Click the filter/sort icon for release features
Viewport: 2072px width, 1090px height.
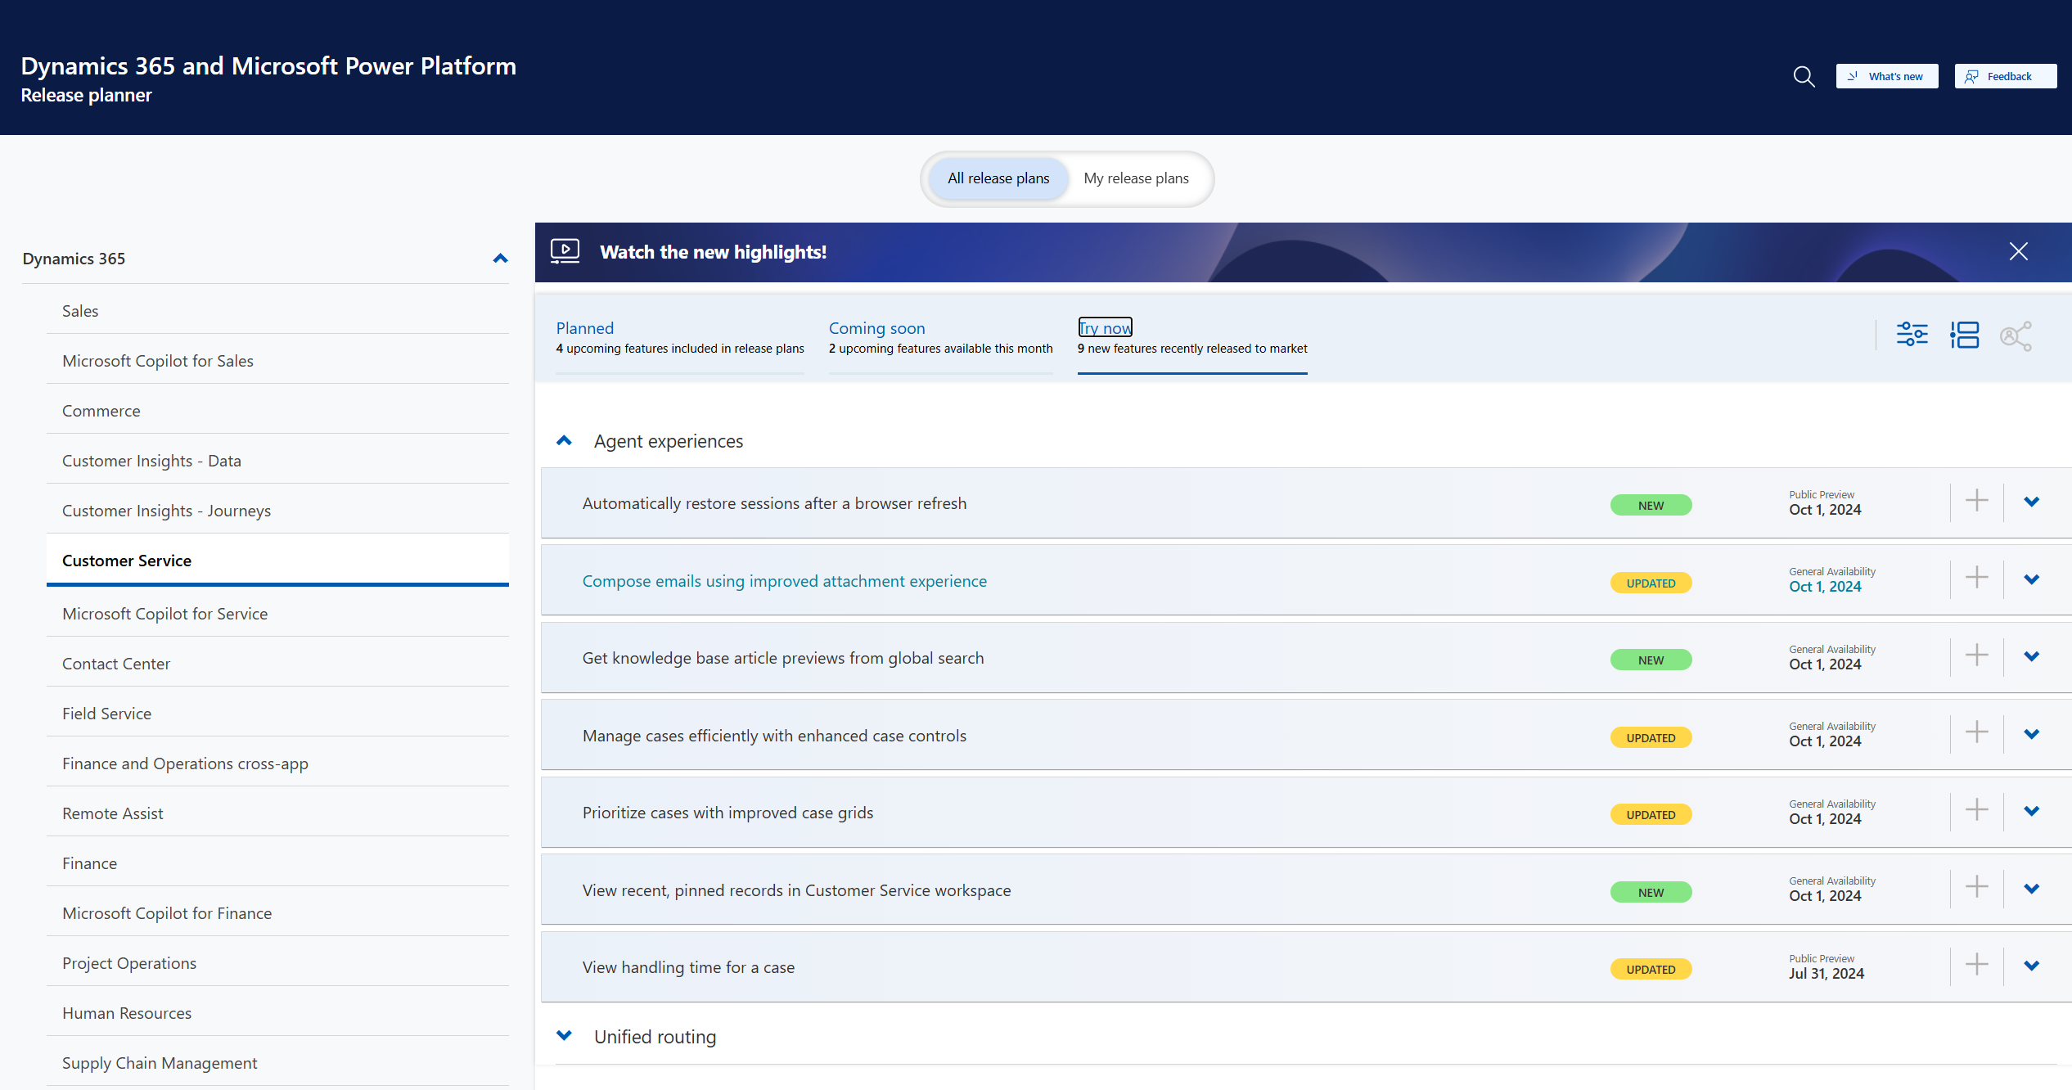click(x=1913, y=335)
